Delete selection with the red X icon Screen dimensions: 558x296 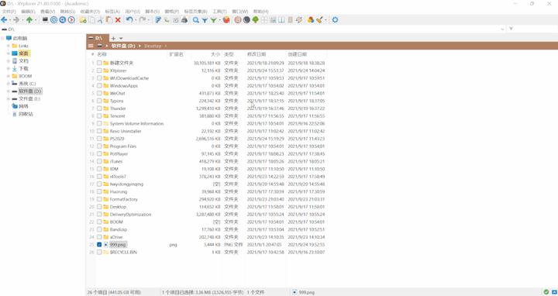coord(118,20)
